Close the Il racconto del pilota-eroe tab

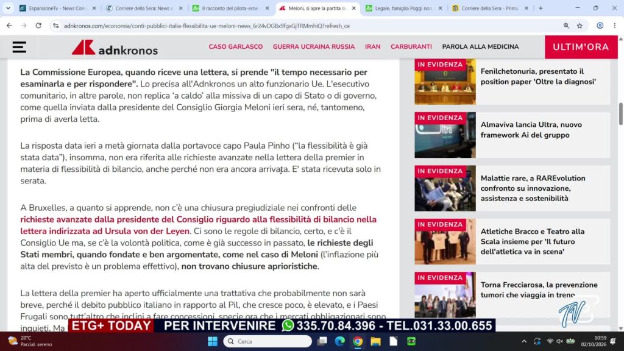pyautogui.click(x=267, y=8)
